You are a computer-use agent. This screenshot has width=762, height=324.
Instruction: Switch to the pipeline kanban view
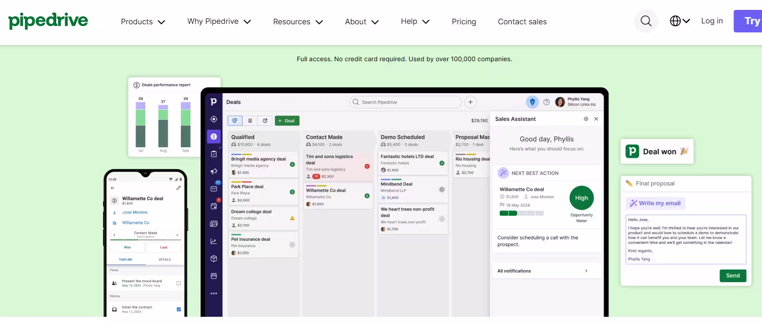pos(235,121)
